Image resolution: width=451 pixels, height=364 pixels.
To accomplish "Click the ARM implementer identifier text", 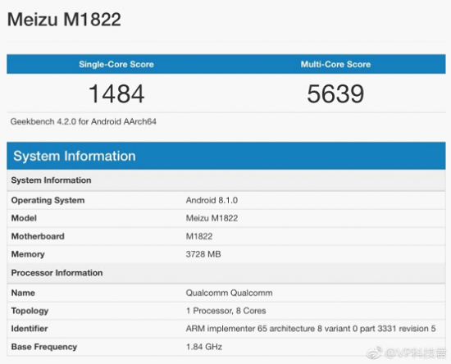I will tap(311, 329).
